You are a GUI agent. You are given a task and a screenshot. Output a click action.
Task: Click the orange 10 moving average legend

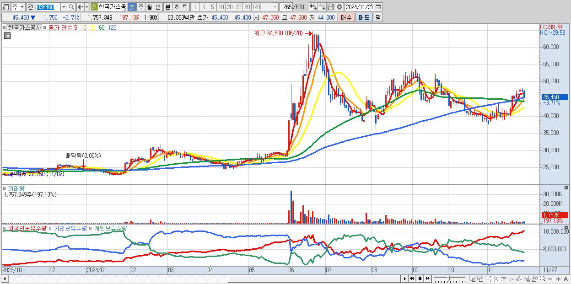(83, 27)
